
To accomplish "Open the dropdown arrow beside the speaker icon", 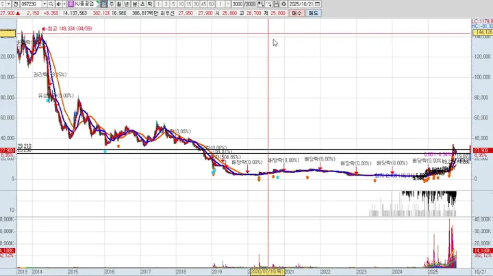I will pos(64,4).
